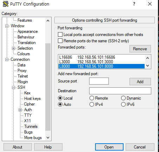Open the Data category
Screen dimensions: 159x152
tap(21, 65)
